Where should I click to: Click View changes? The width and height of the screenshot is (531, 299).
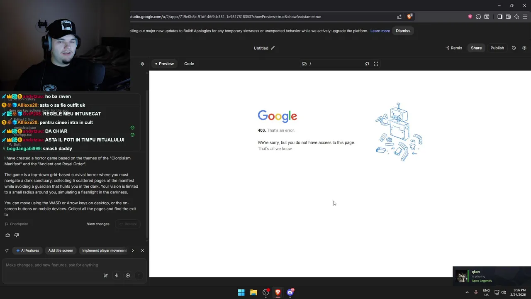(98, 224)
